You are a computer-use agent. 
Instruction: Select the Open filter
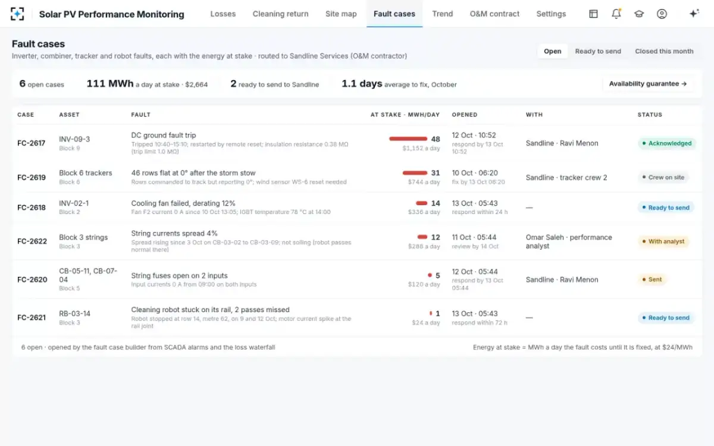coord(553,51)
